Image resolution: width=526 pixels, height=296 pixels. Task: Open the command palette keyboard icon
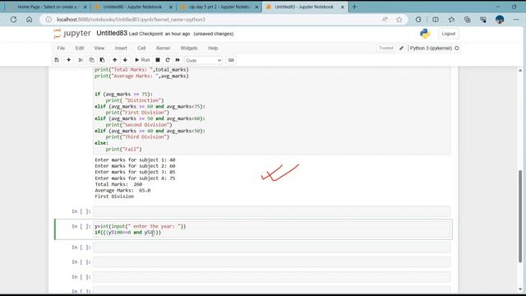(x=231, y=60)
